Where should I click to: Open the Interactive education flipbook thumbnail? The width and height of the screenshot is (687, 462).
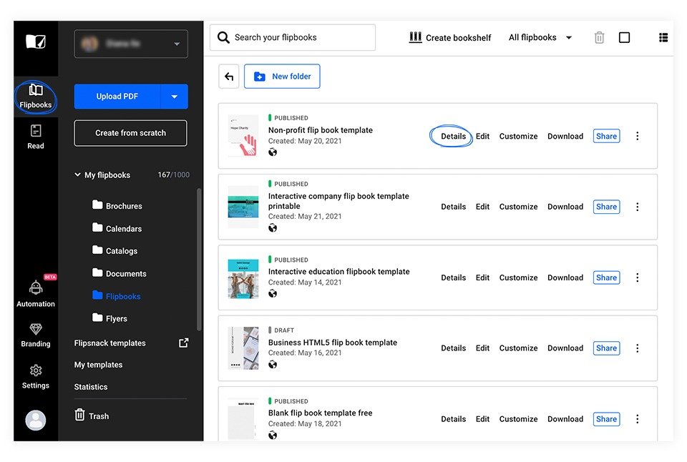243,278
